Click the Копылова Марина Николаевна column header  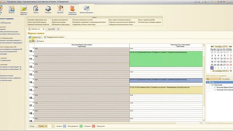[x=82, y=45]
